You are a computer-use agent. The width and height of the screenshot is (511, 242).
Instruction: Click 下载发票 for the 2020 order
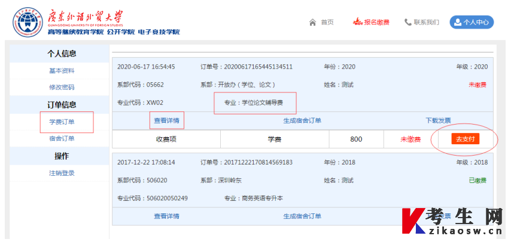438,120
